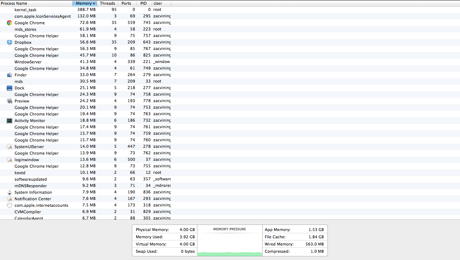Sort by Ports column header
460x260 pixels.
(126, 3)
